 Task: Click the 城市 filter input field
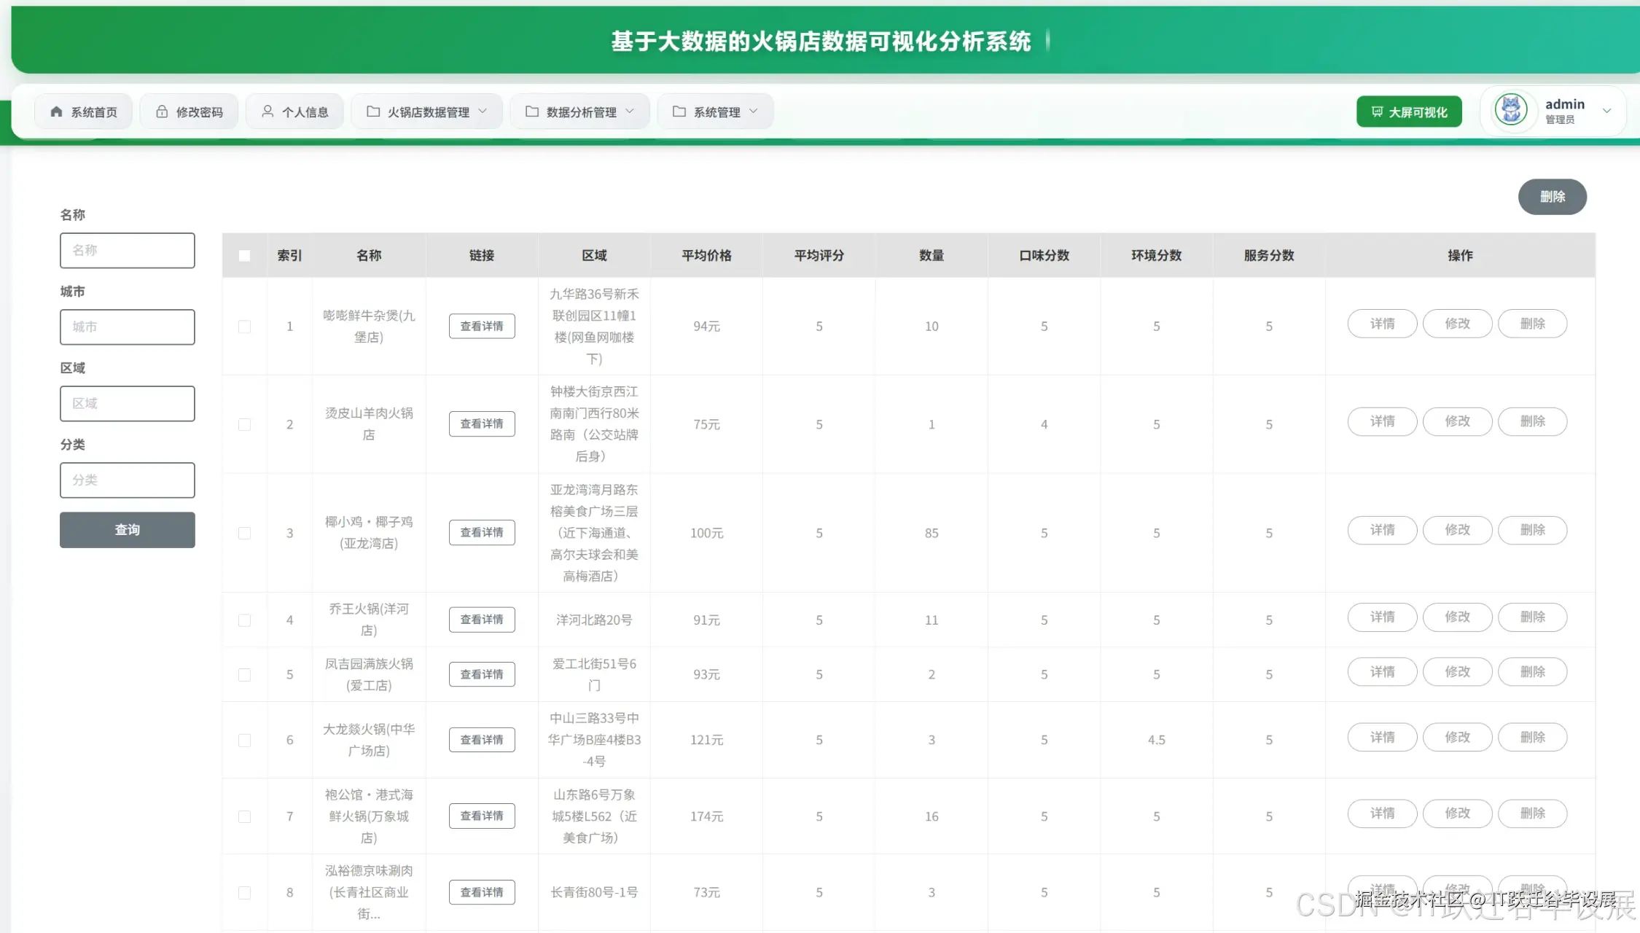click(128, 327)
